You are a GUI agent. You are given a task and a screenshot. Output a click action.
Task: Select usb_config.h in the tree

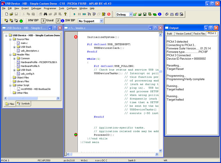[x=27, y=74]
